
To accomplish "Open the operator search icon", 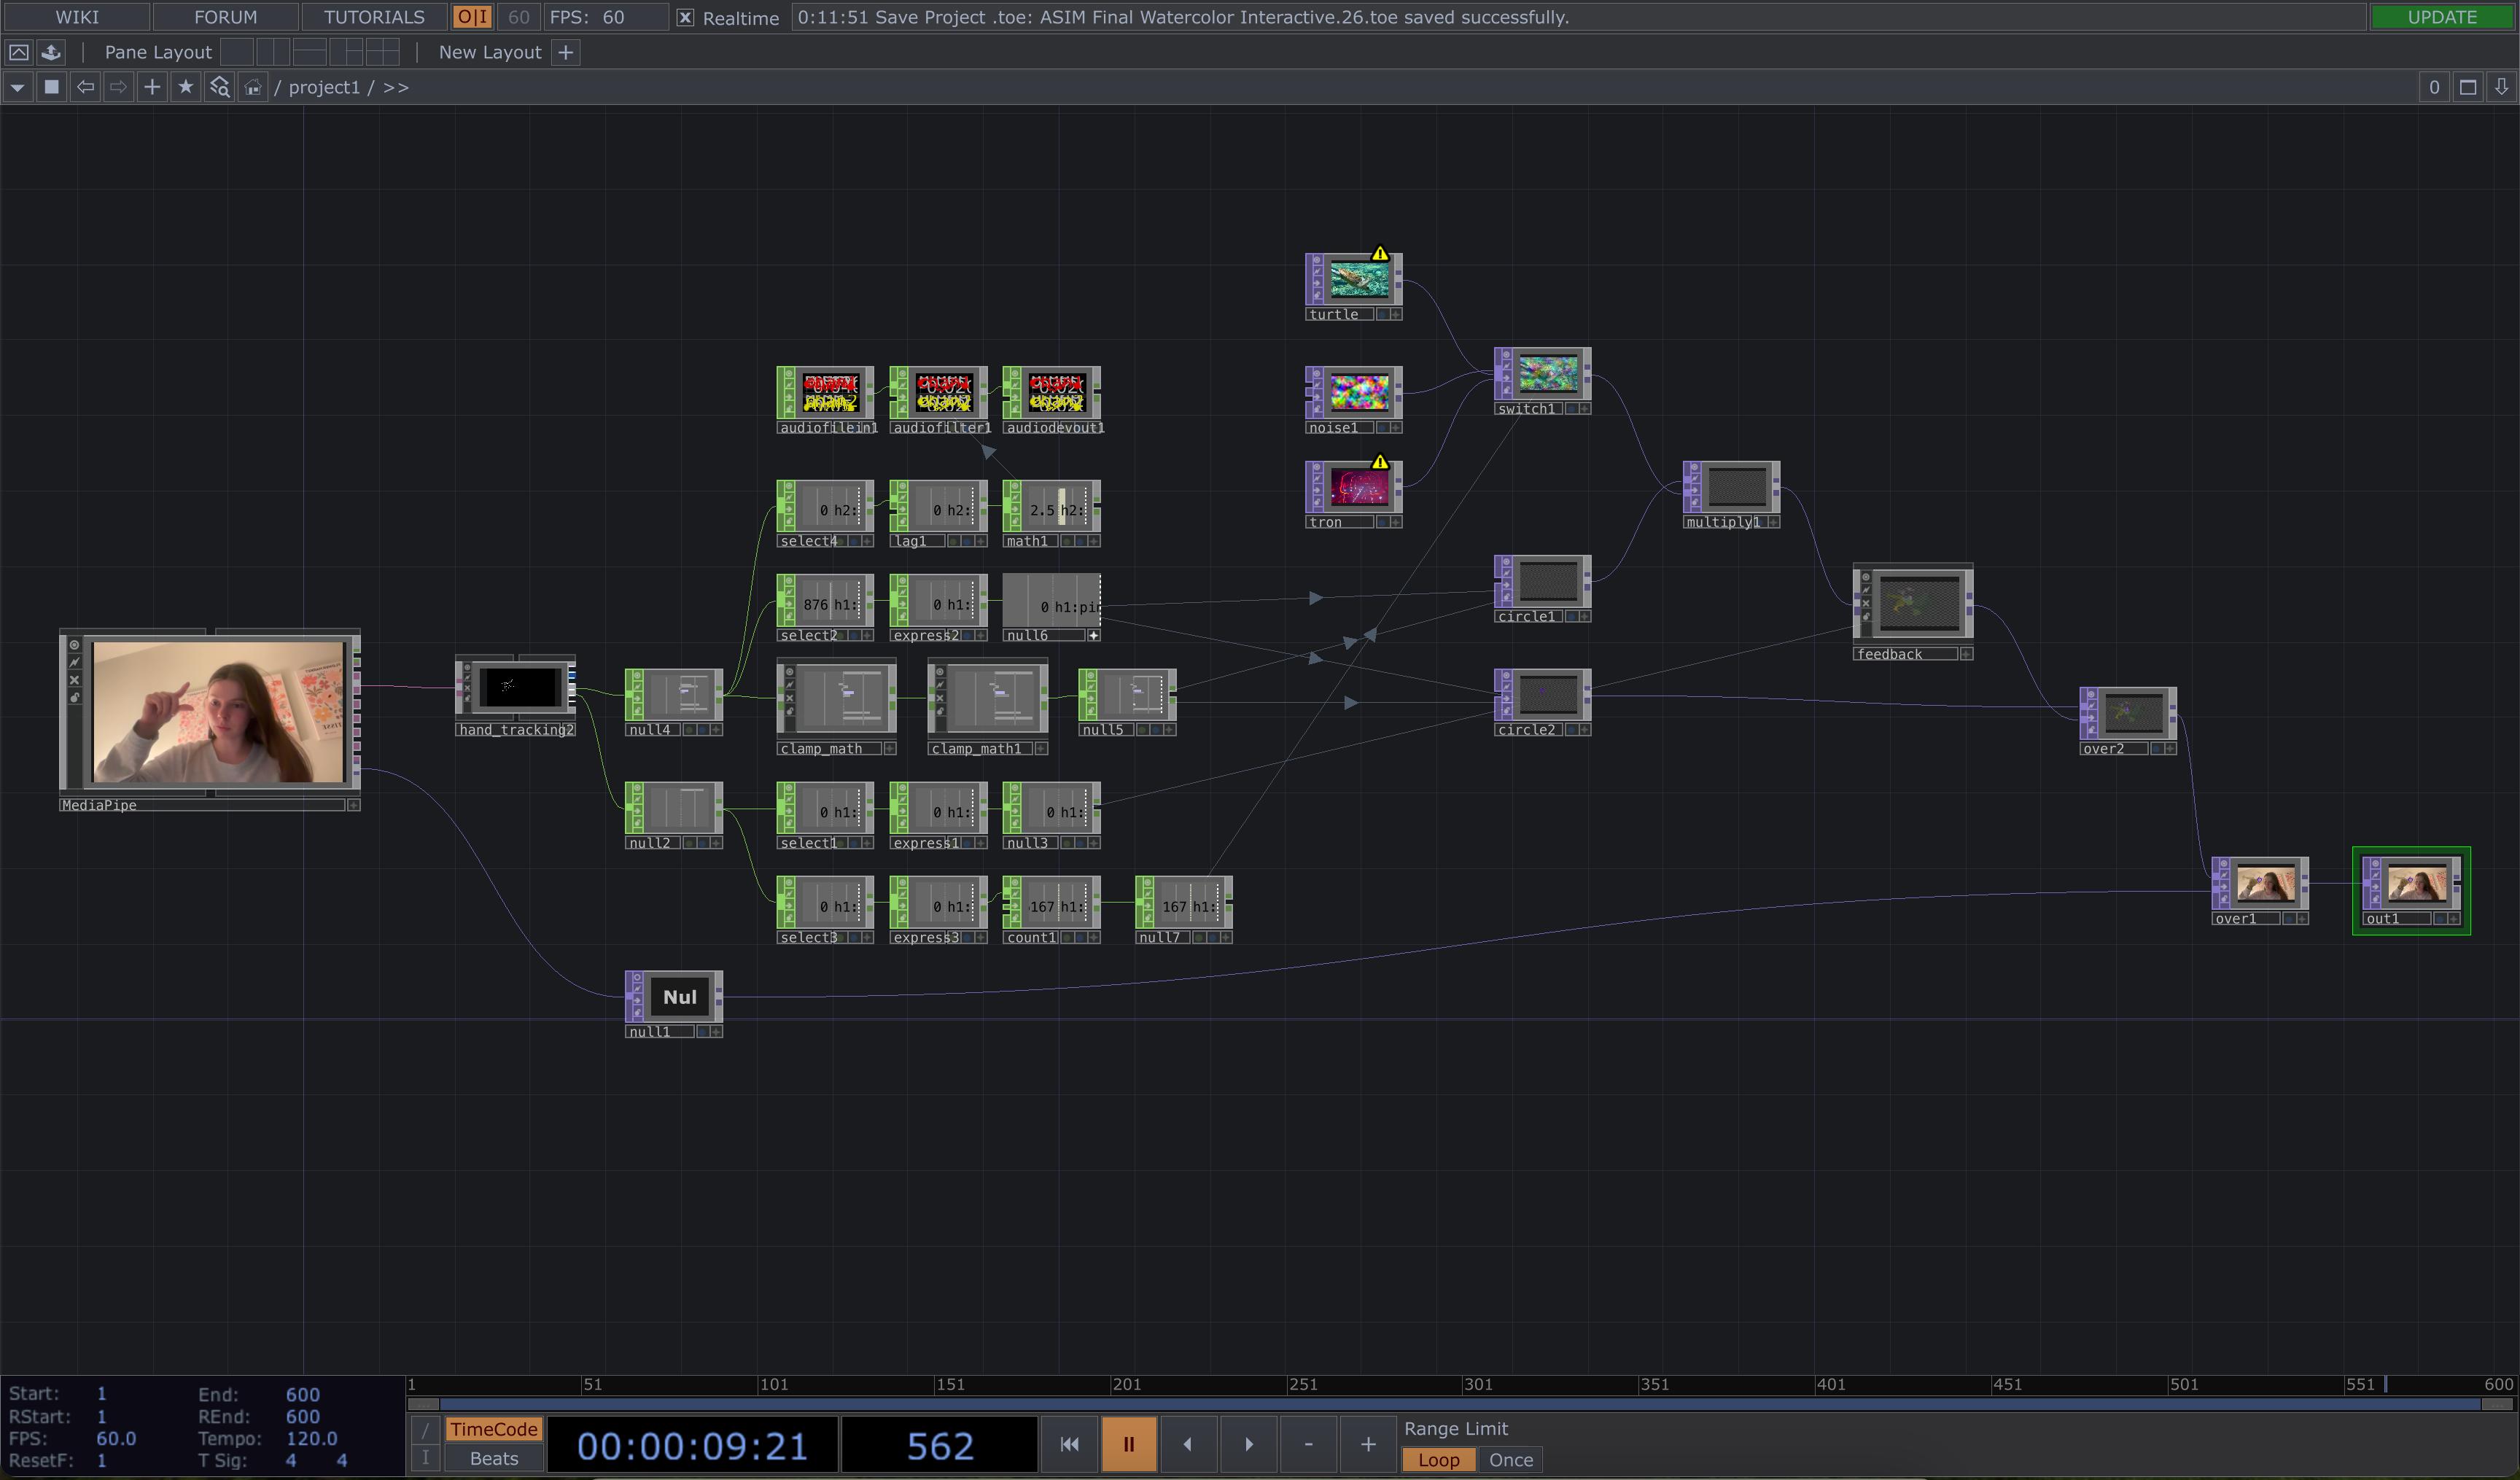I will (219, 87).
